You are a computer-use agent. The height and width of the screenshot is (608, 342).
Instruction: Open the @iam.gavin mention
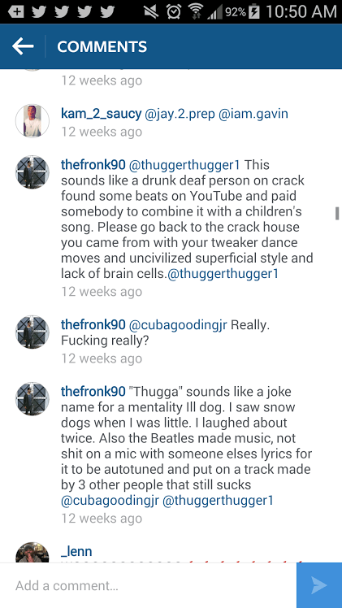click(x=253, y=114)
